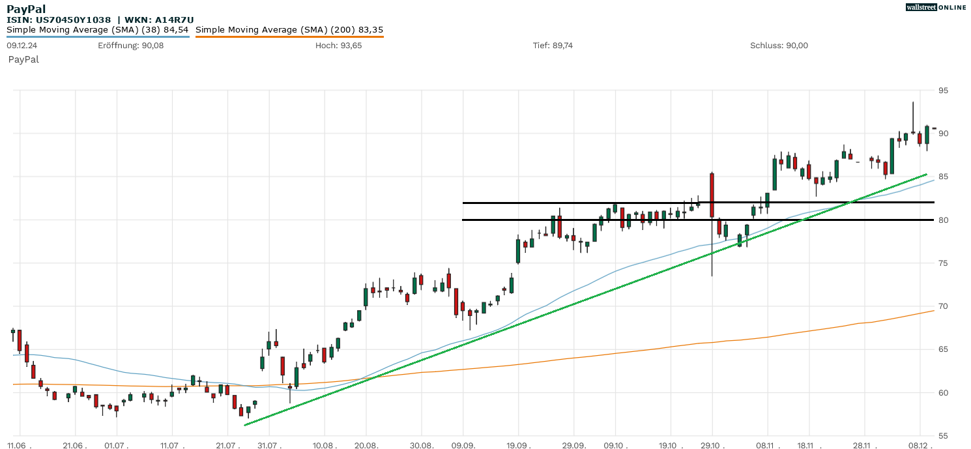
Task: Click the orange underline below the SMA 200 legend
Action: 289,36
